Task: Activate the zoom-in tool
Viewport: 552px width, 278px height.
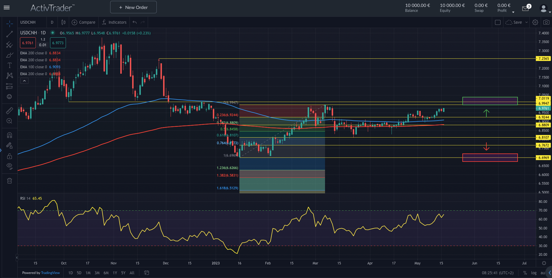Action: pos(10,121)
